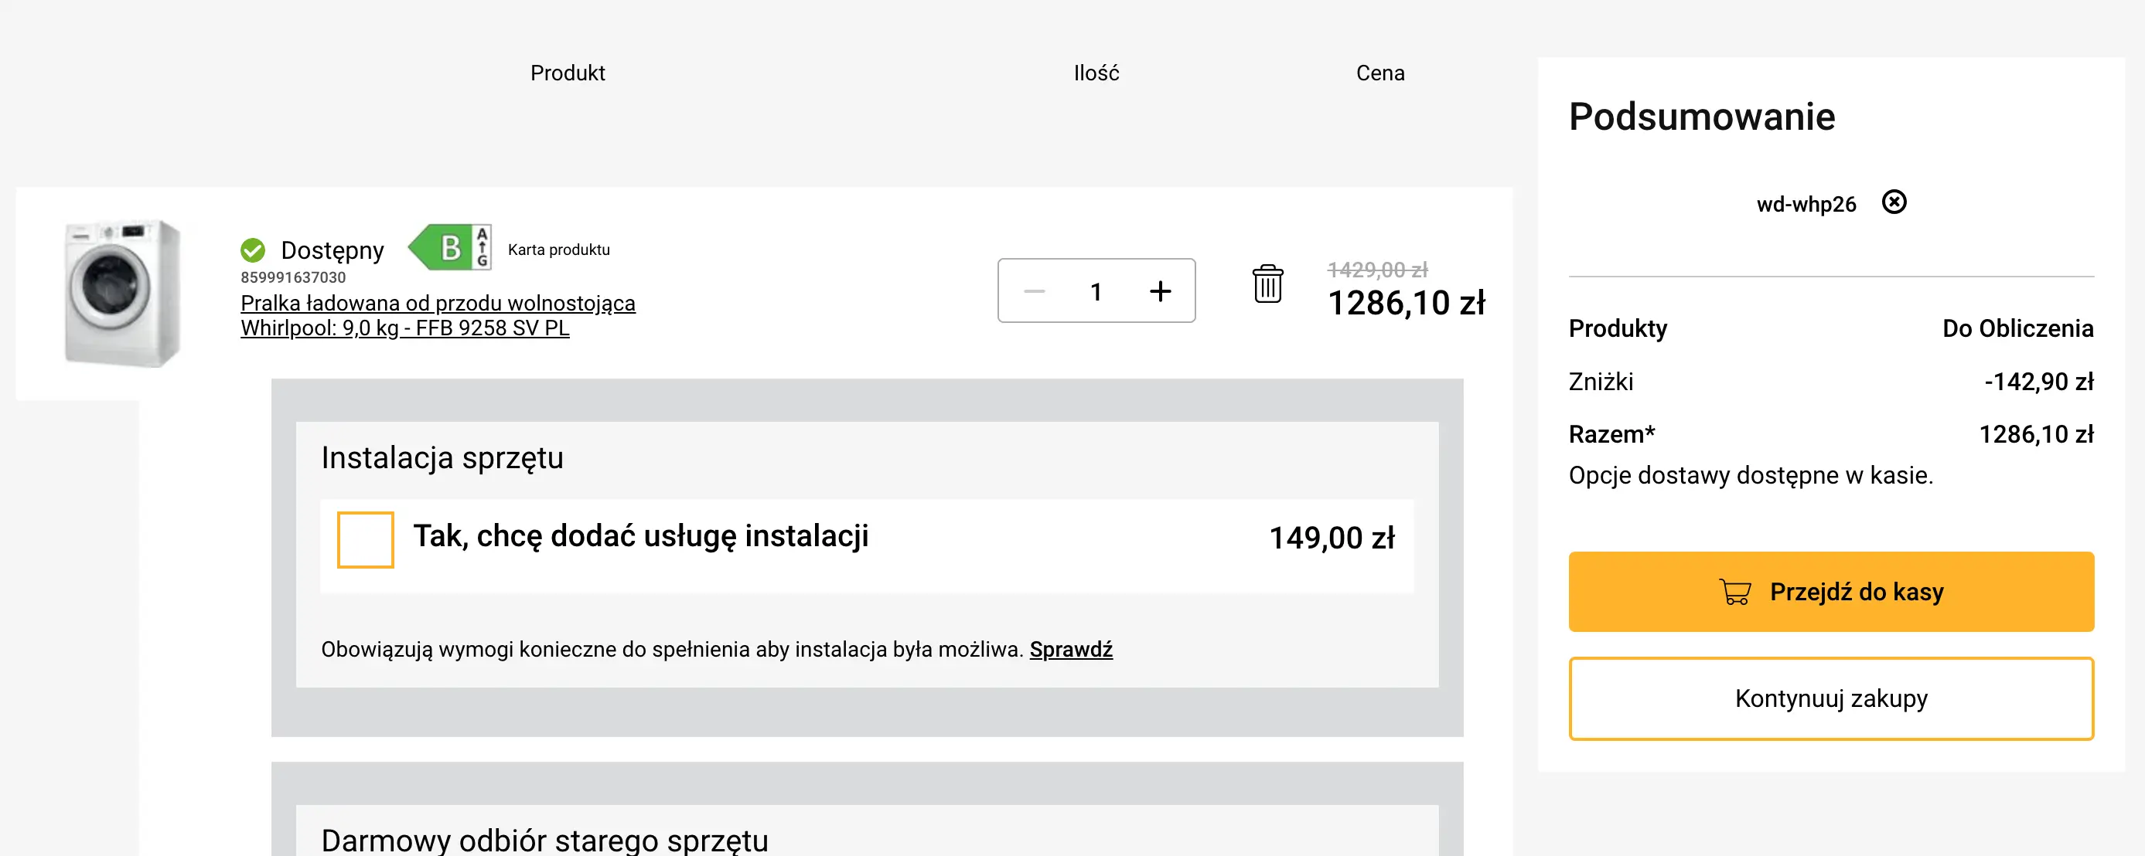
Task: Click the Cena column header
Action: coord(1379,73)
